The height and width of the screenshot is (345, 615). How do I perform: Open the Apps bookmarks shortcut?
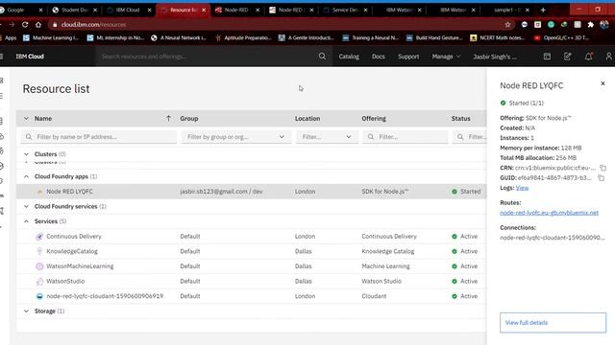[9, 38]
